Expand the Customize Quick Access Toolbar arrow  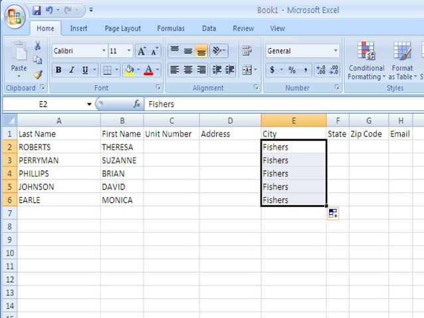[91, 10]
